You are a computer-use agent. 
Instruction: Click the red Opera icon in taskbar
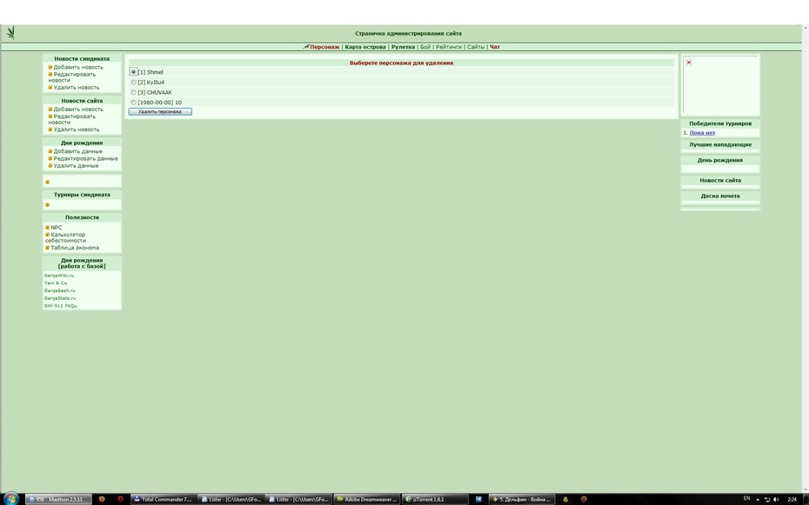point(120,499)
